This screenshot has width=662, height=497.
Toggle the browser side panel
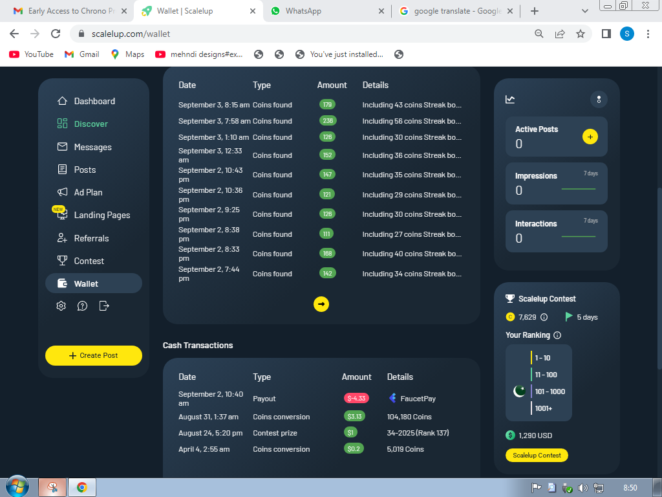pos(606,34)
